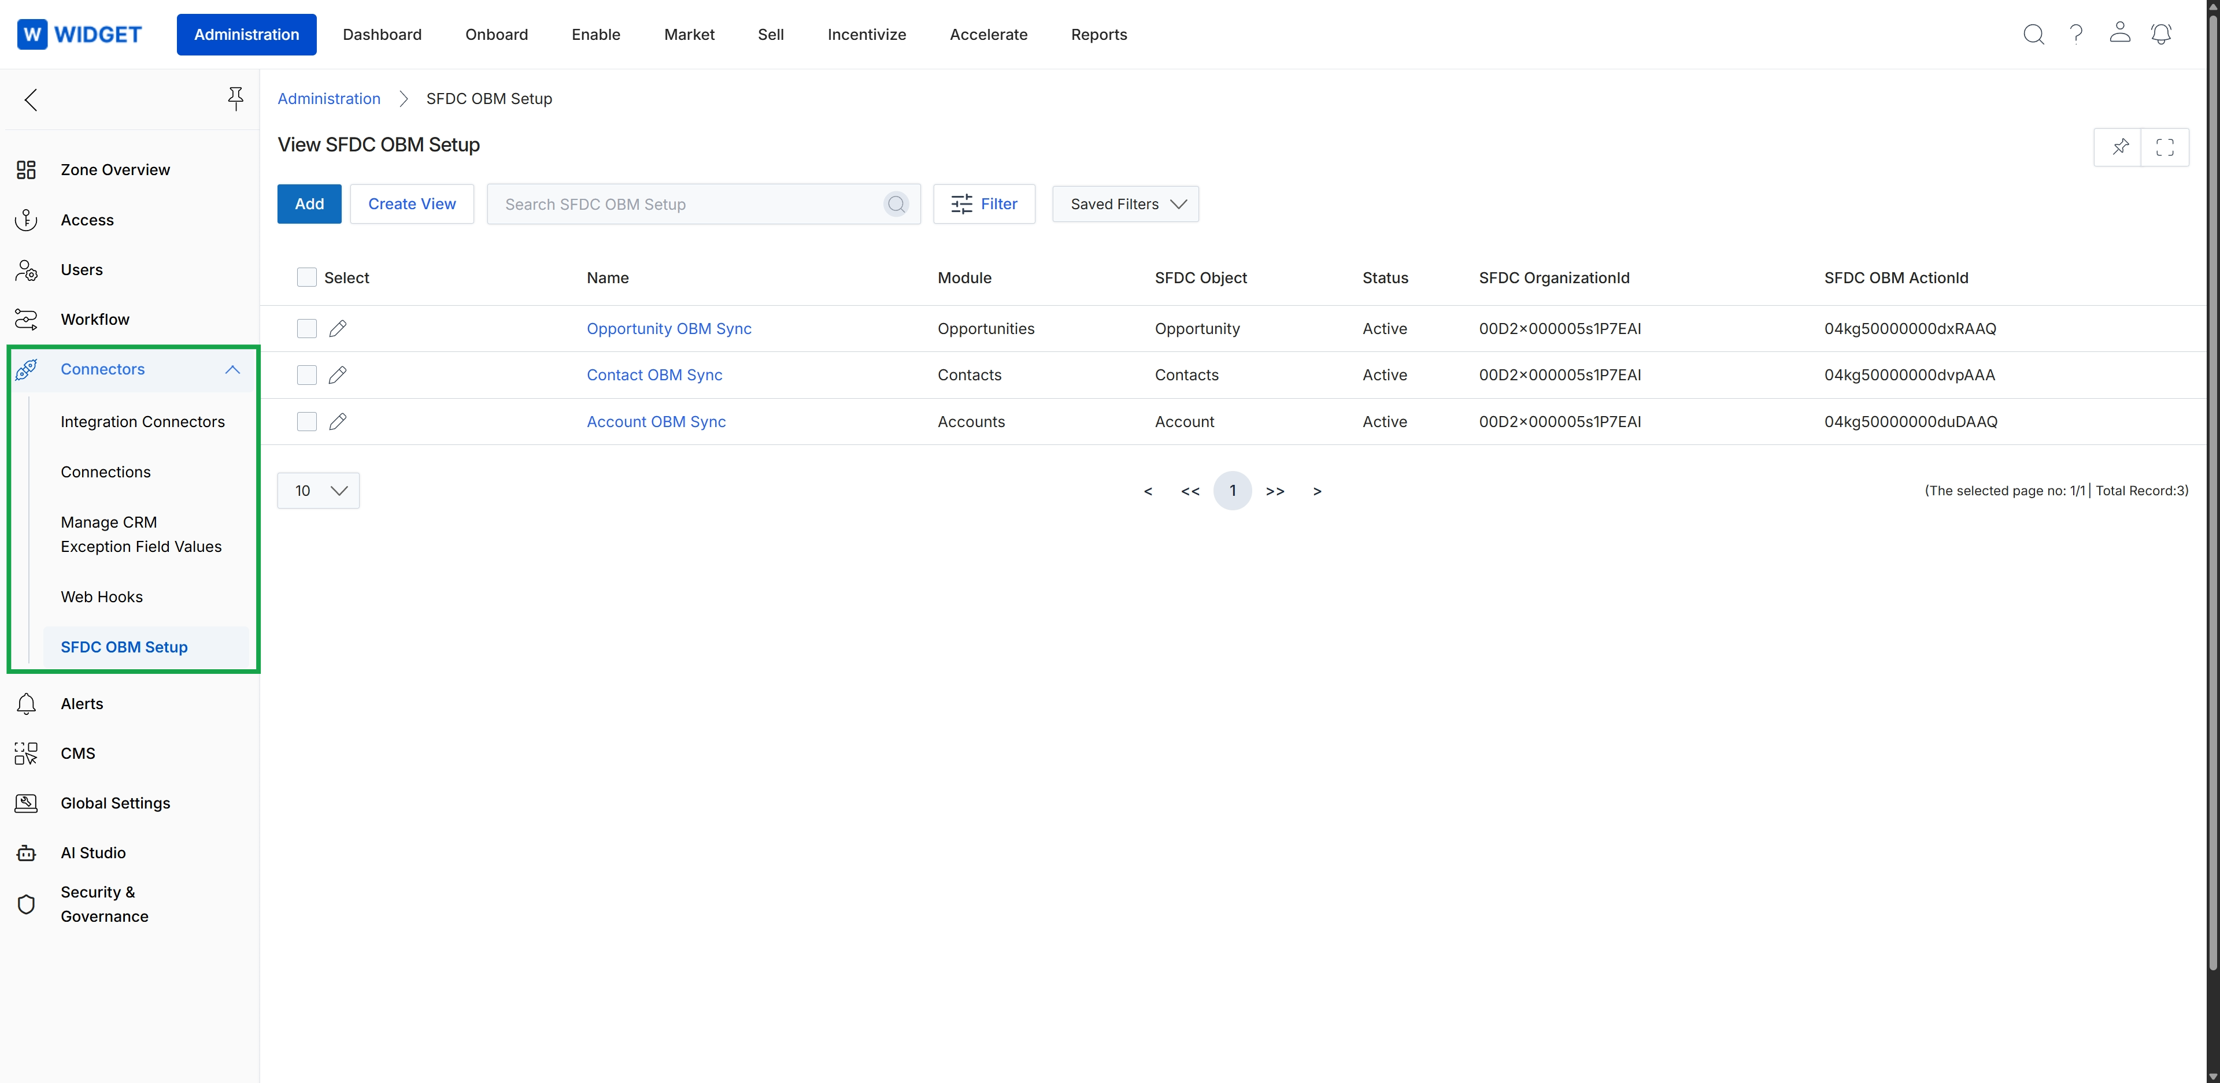
Task: Open the Account OBM Sync link
Action: point(656,421)
